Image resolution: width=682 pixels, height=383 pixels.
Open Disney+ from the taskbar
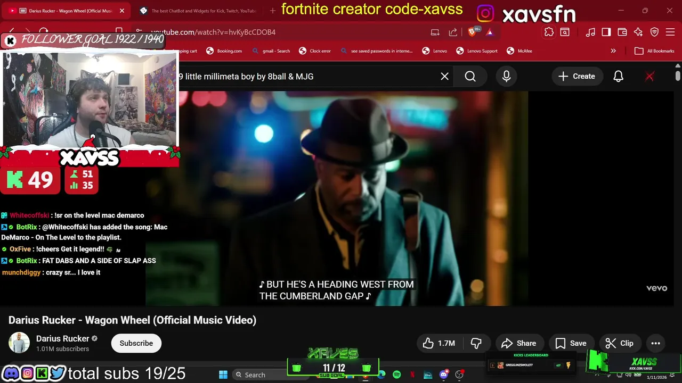click(428, 375)
